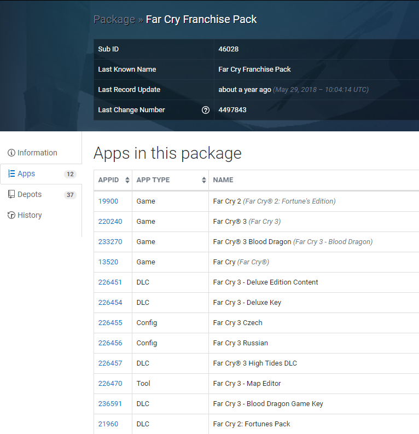Click the Apps list icon in sidebar

(x=11, y=173)
